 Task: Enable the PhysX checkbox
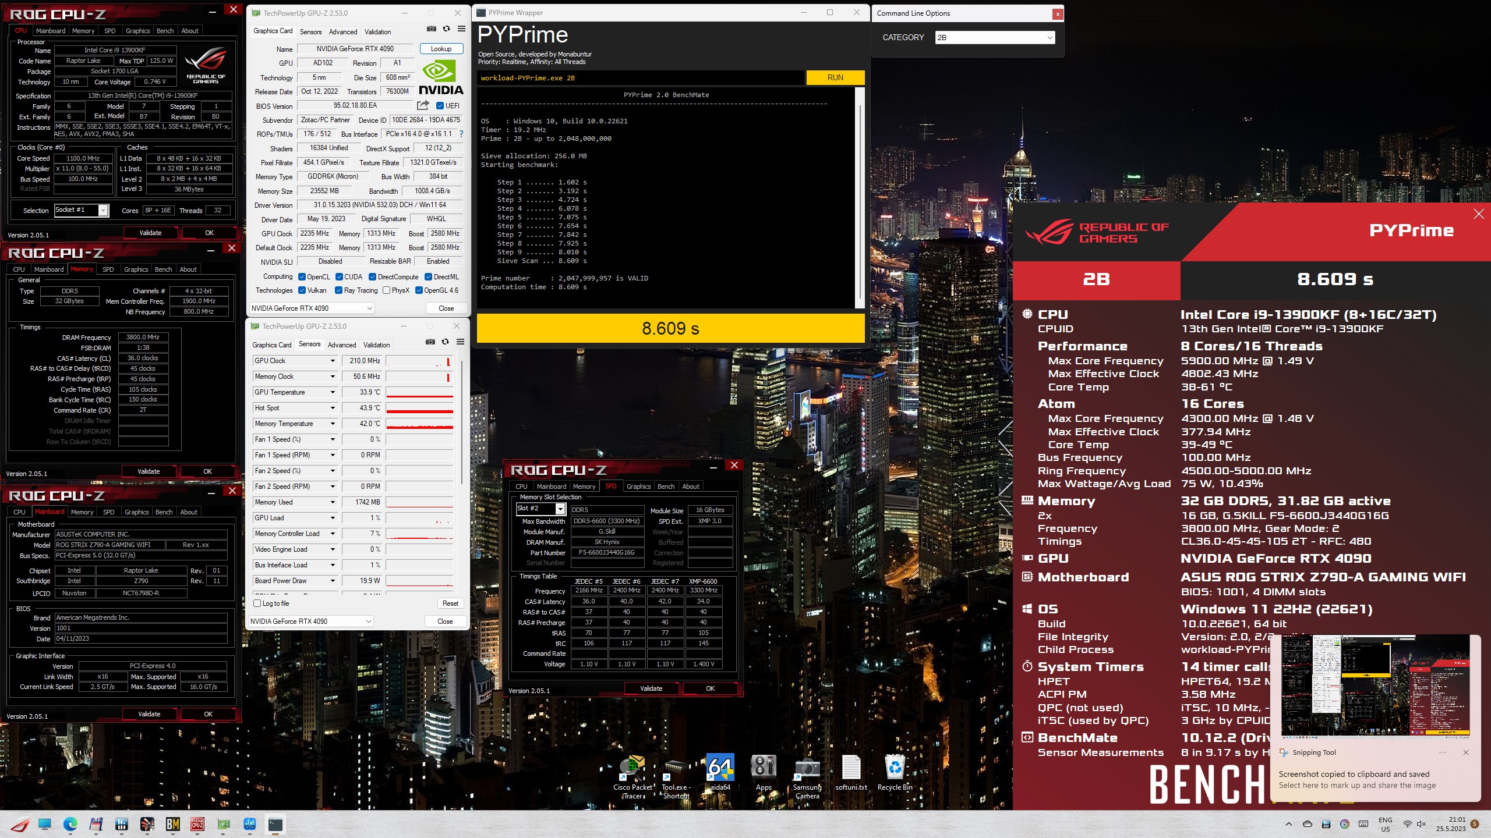(386, 290)
